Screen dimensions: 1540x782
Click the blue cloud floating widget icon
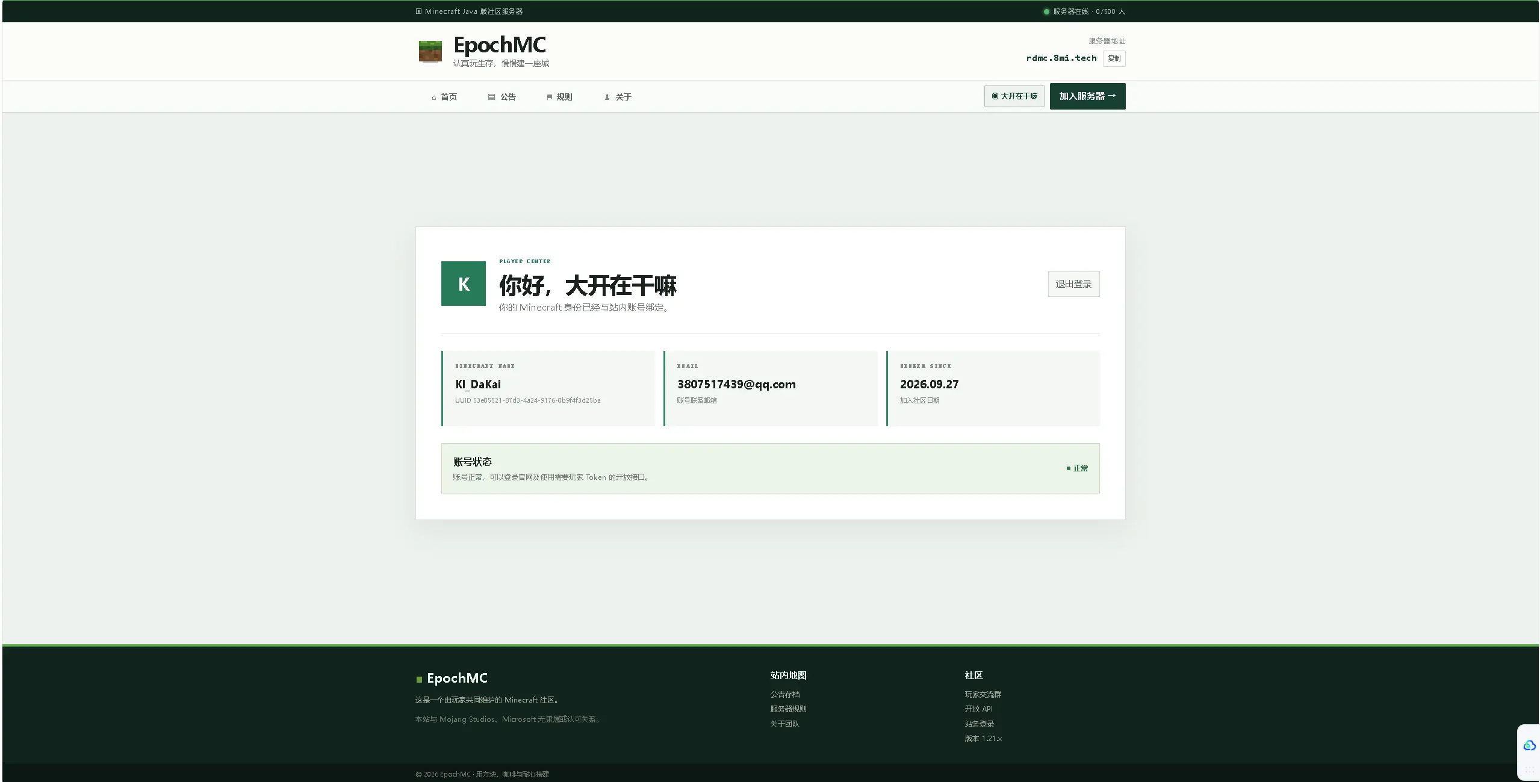click(1529, 746)
